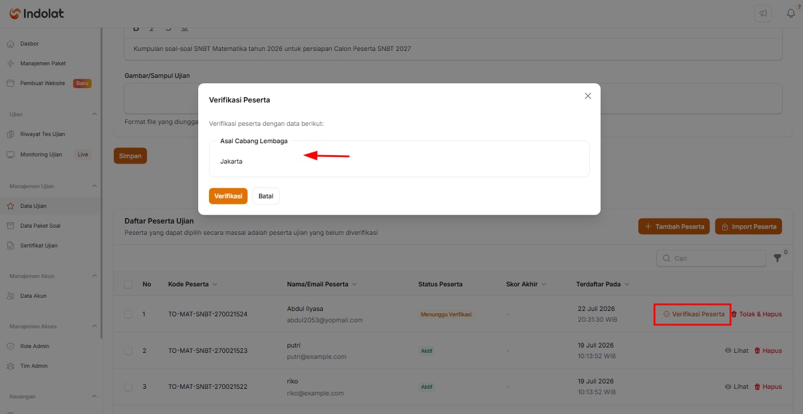Viewport: 803px width, 414px height.
Task: Click the filter funnel icon
Action: coord(778,258)
